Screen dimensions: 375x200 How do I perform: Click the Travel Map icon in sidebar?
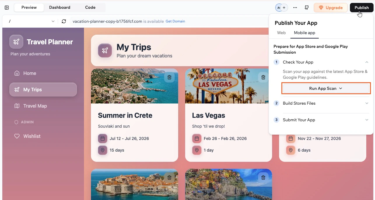17,106
